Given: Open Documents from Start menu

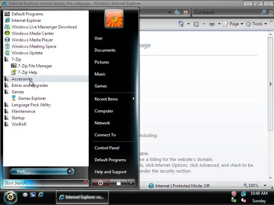Looking at the screenshot, I should click(x=114, y=50).
